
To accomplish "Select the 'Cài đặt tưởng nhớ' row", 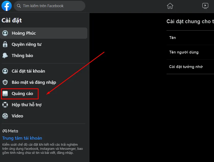I will click(190, 67).
